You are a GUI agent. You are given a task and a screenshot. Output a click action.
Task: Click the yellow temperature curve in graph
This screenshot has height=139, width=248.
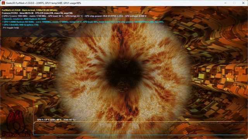(x=139, y=122)
